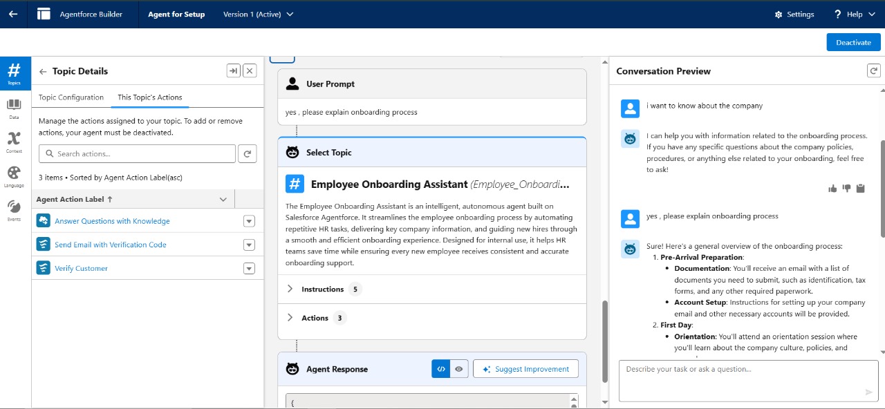Image resolution: width=885 pixels, height=409 pixels.
Task: Open Send Email with Verification Code link
Action: (111, 245)
